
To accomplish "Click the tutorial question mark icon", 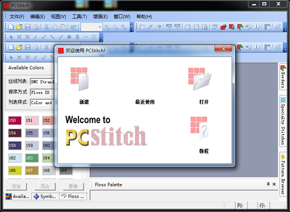I will (200, 128).
